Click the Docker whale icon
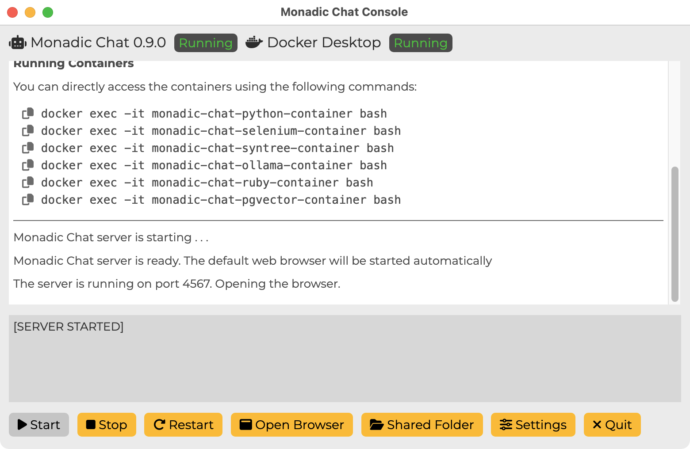This screenshot has width=690, height=449. click(x=254, y=42)
